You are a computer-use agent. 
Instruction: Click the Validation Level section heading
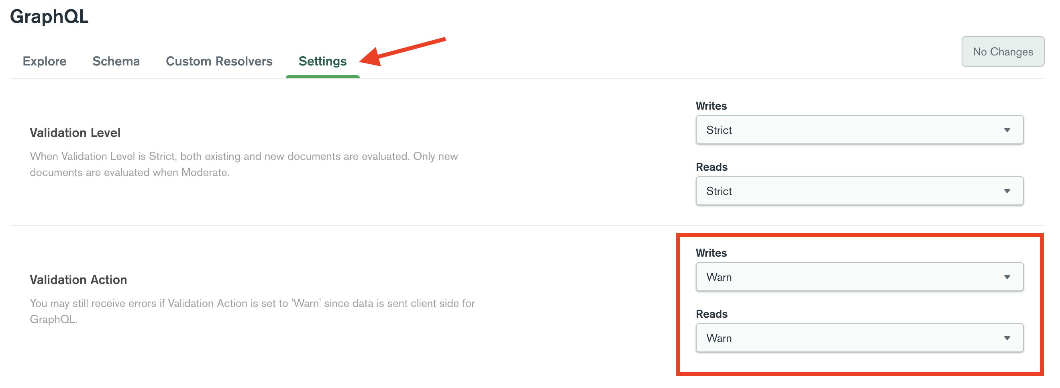75,133
